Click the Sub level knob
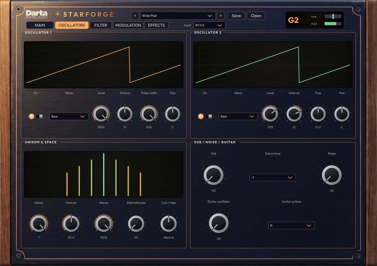The width and height of the screenshot is (377, 266). (x=214, y=175)
